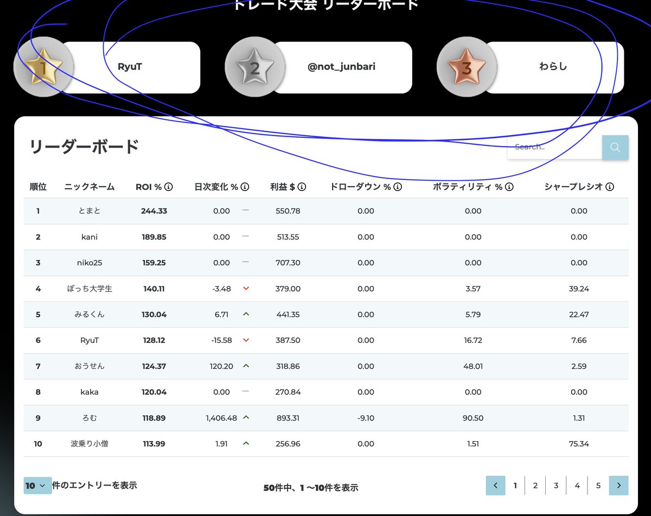Click the 日次変化 % info icon
The height and width of the screenshot is (516, 651).
tap(245, 187)
